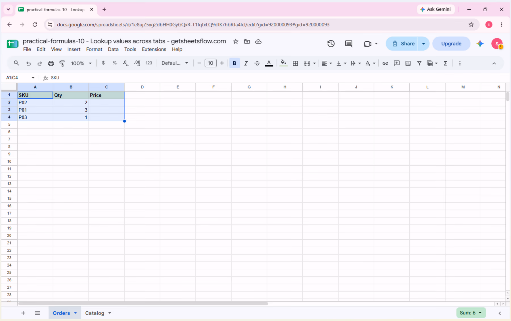The image size is (511, 321).
Task: Decrease decimal places
Action: (x=126, y=63)
